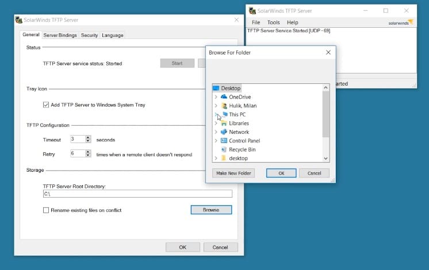Image resolution: width=429 pixels, height=270 pixels.
Task: Switch to the Language tab
Action: coord(113,35)
